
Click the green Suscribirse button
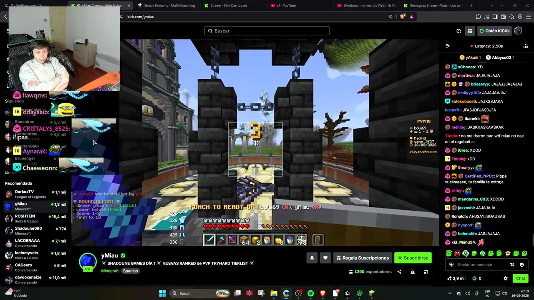point(413,258)
